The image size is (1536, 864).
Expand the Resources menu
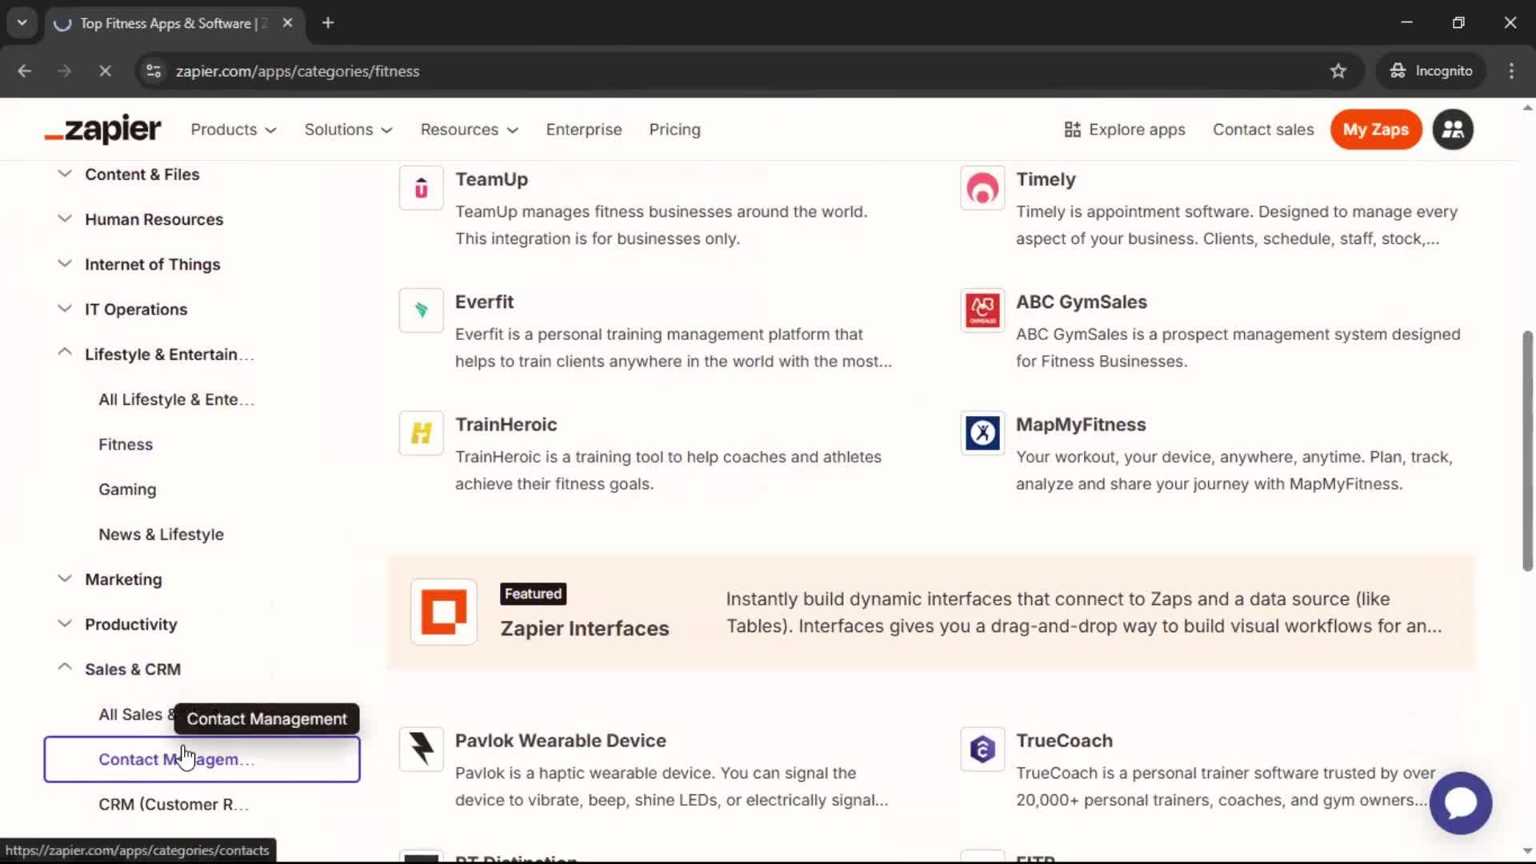click(470, 130)
